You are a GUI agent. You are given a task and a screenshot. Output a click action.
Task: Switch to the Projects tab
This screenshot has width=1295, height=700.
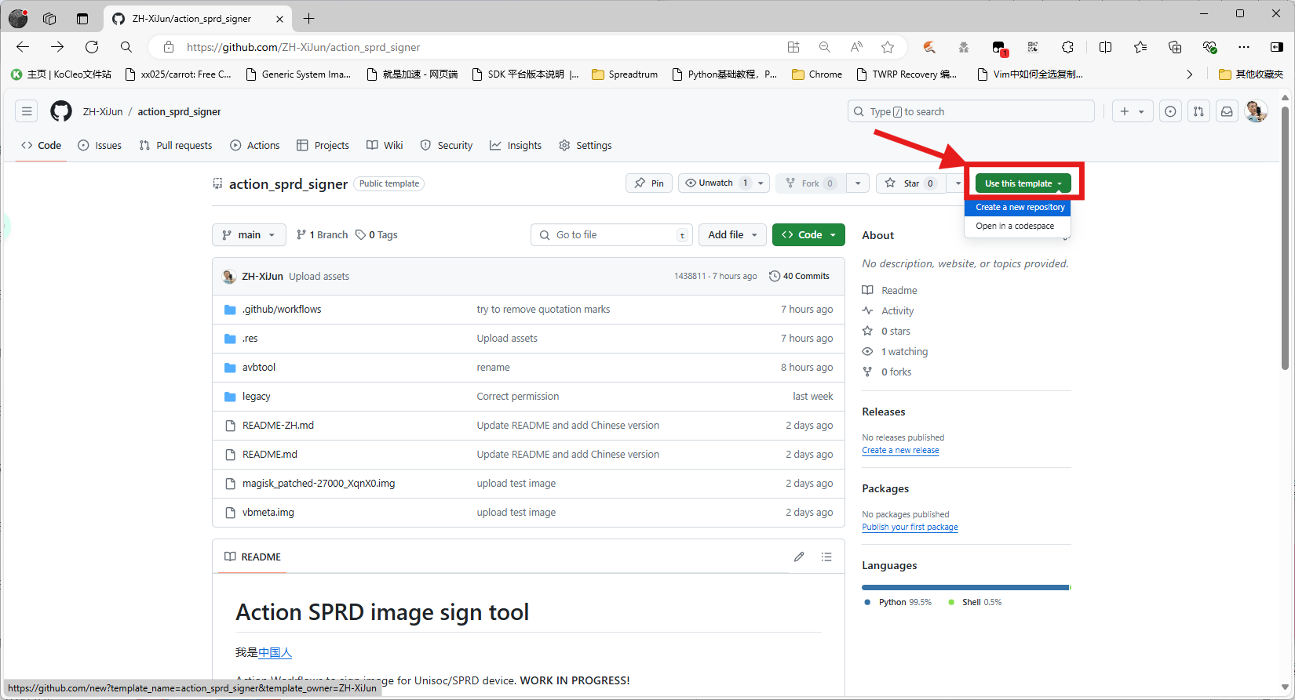coord(323,146)
